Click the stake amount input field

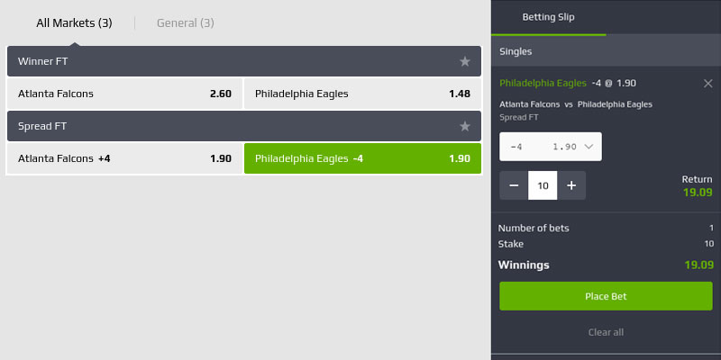[543, 185]
